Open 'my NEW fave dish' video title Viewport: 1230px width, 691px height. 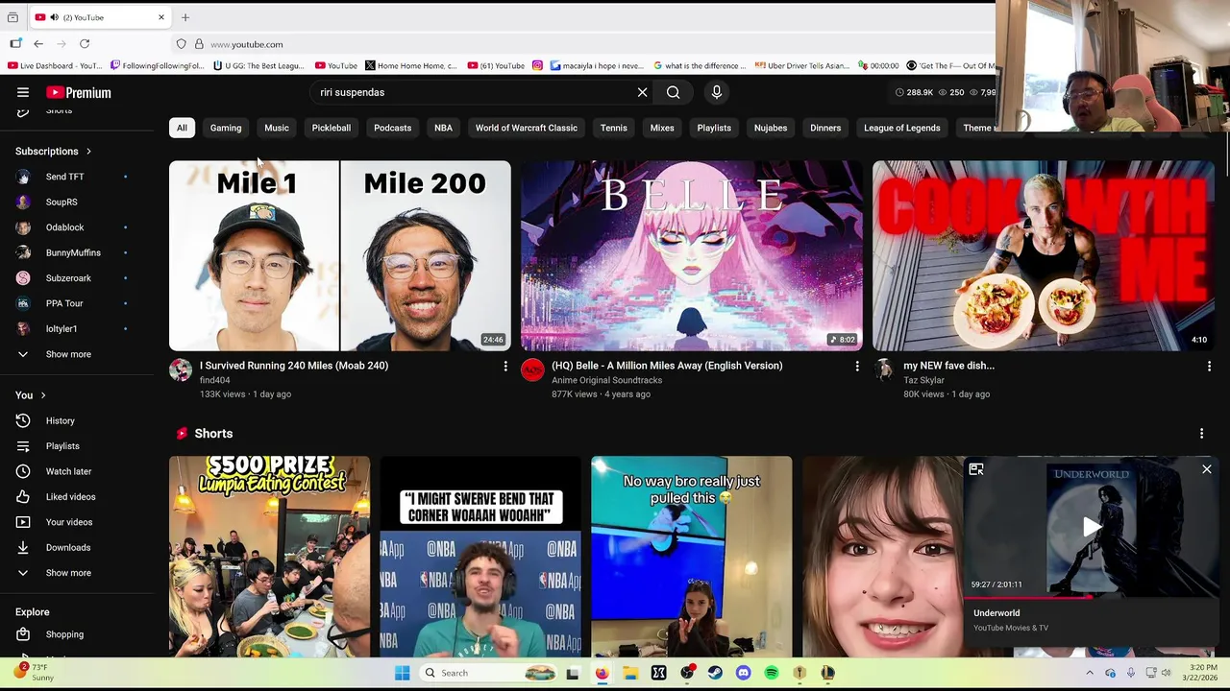pyautogui.click(x=948, y=366)
